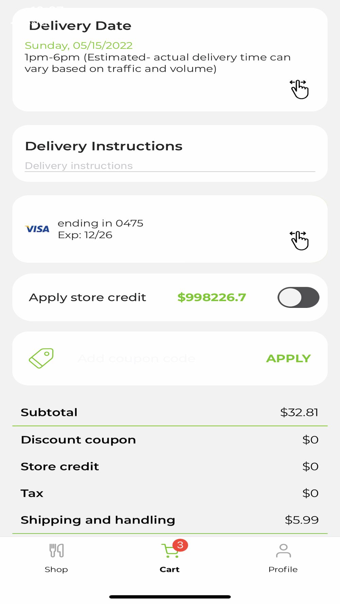Open the Delivery Date card

pyautogui.click(x=170, y=60)
